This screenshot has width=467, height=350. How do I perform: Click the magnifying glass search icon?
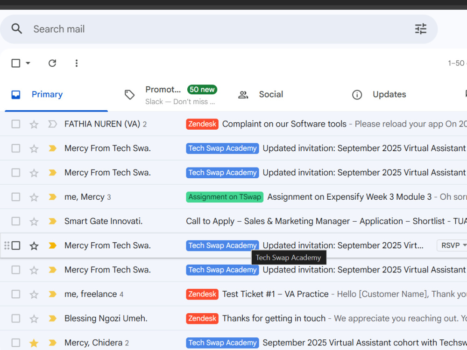[x=17, y=29]
